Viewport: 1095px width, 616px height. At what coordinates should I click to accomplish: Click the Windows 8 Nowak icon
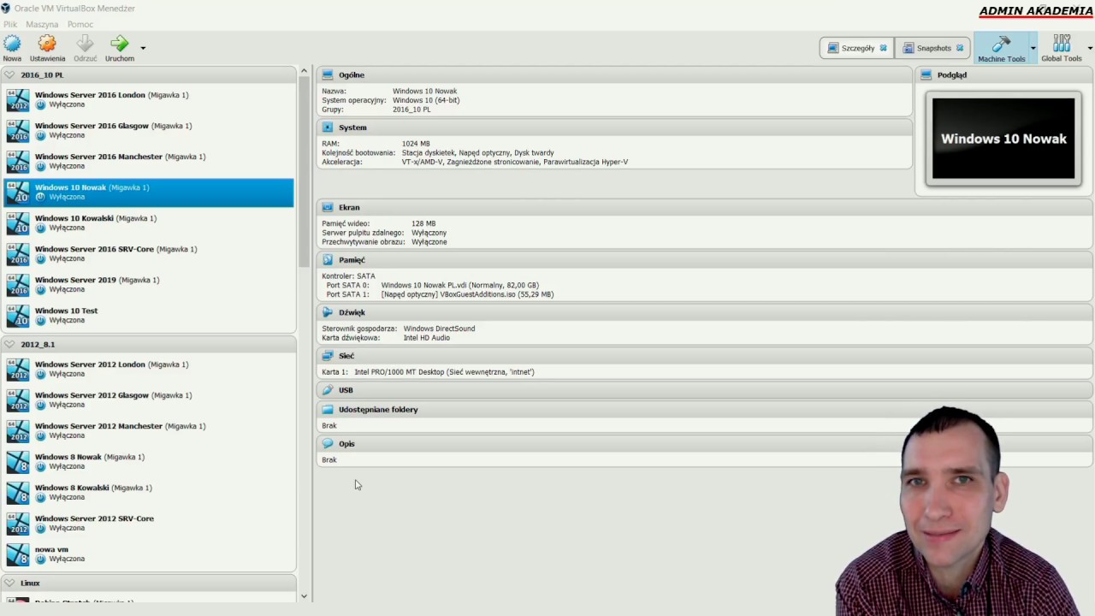coord(18,462)
